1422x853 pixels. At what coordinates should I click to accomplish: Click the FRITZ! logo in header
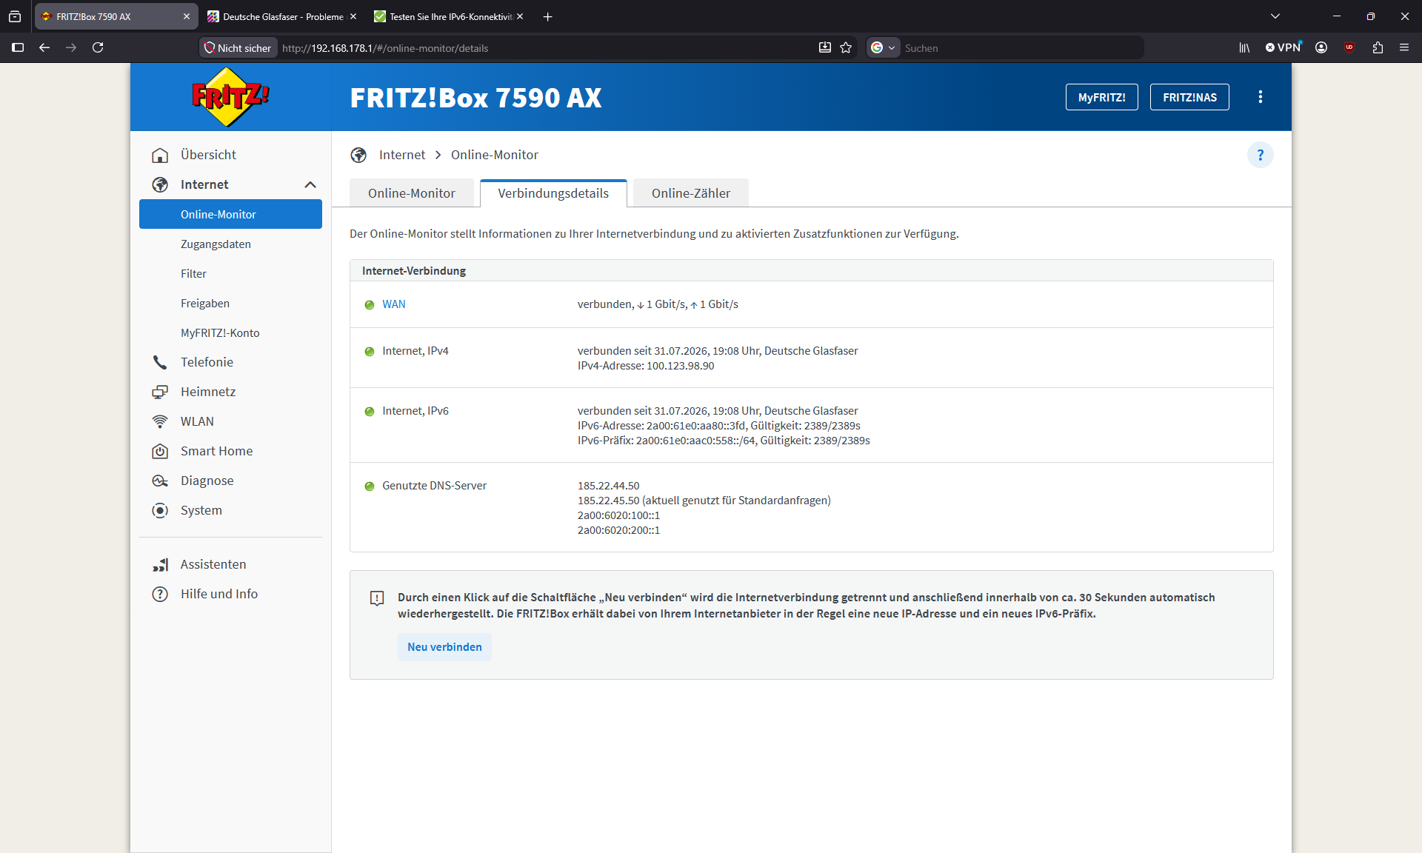pyautogui.click(x=230, y=97)
